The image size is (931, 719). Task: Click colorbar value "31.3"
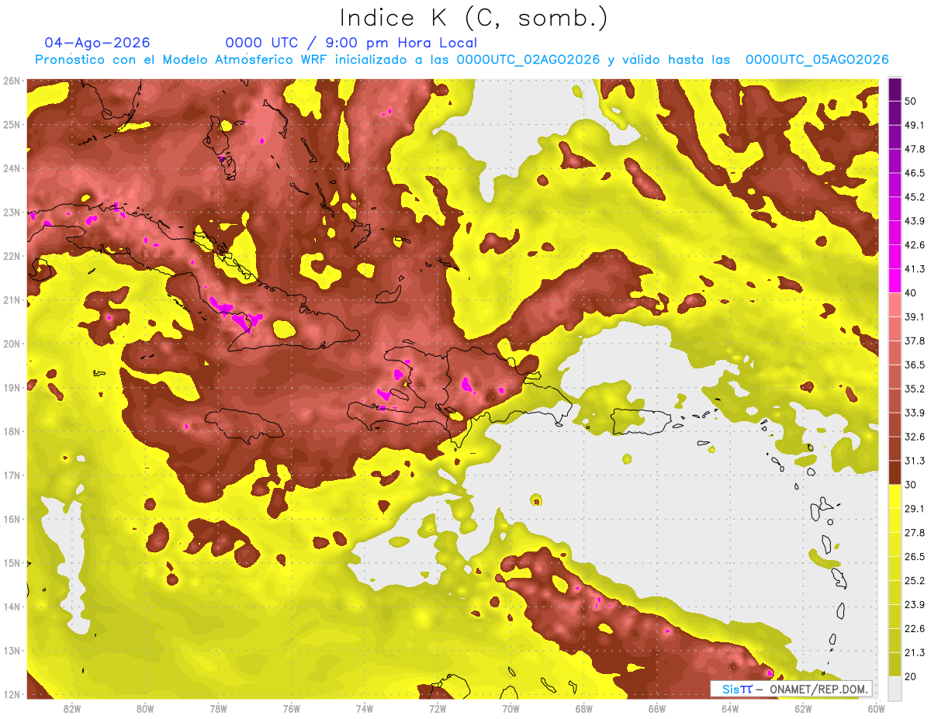915,461
